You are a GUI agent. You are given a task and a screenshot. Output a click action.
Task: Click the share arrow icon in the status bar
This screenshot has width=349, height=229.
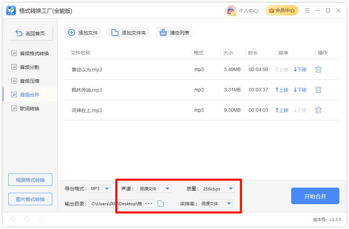pyautogui.click(x=41, y=219)
